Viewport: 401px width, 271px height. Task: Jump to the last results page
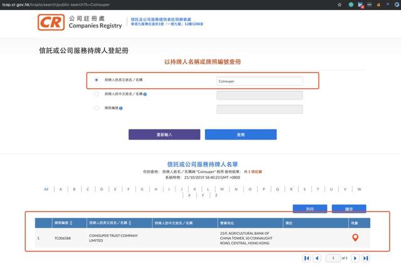(x=366, y=258)
